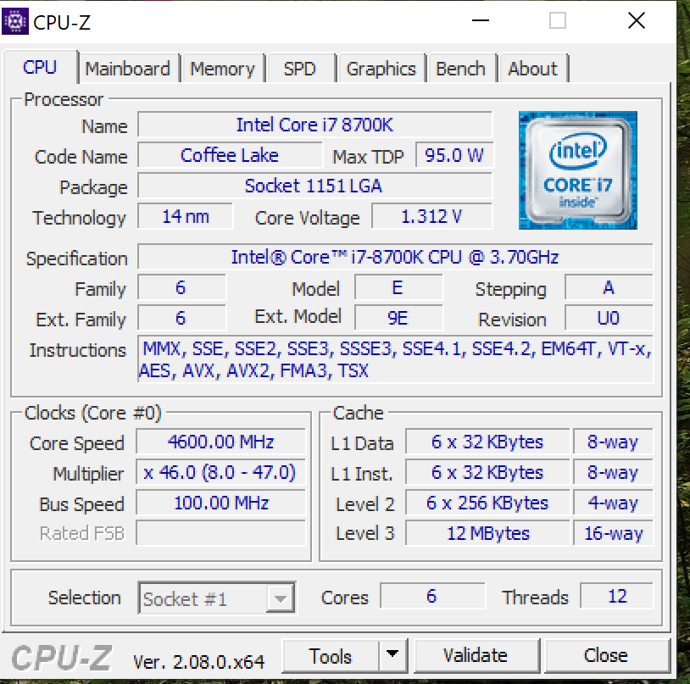The width and height of the screenshot is (690, 684).
Task: Click the Close button at bottom
Action: 606,655
